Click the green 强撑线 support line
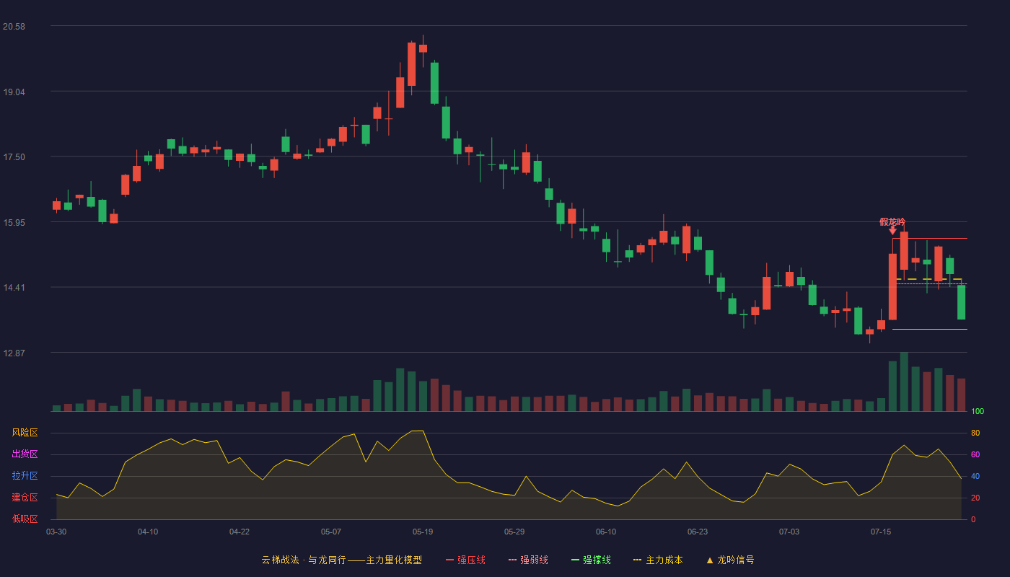 click(x=930, y=329)
